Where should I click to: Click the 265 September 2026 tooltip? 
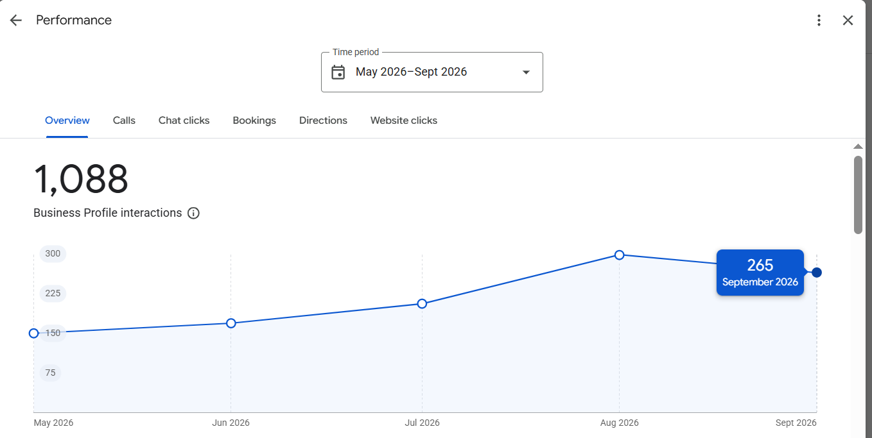click(x=760, y=273)
